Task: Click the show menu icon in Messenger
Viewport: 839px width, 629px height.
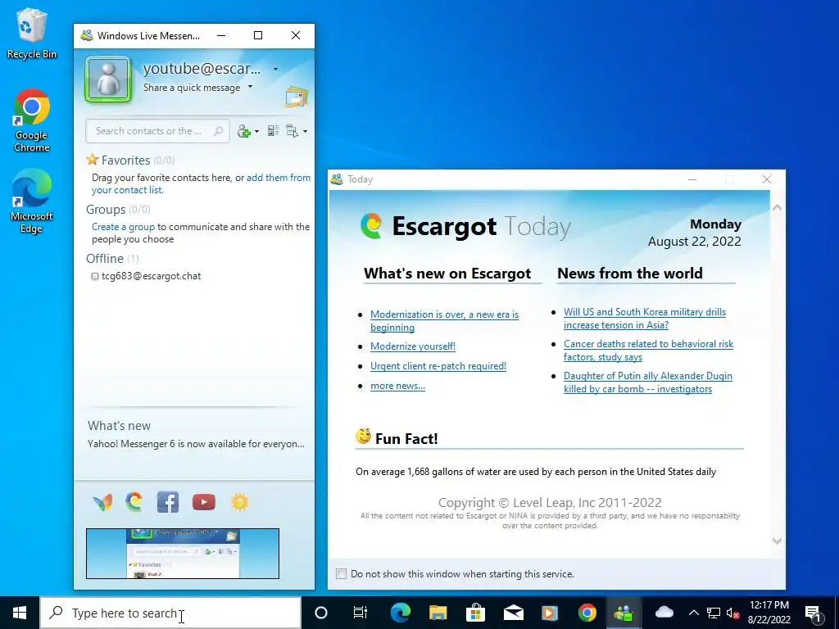Action: 292,131
